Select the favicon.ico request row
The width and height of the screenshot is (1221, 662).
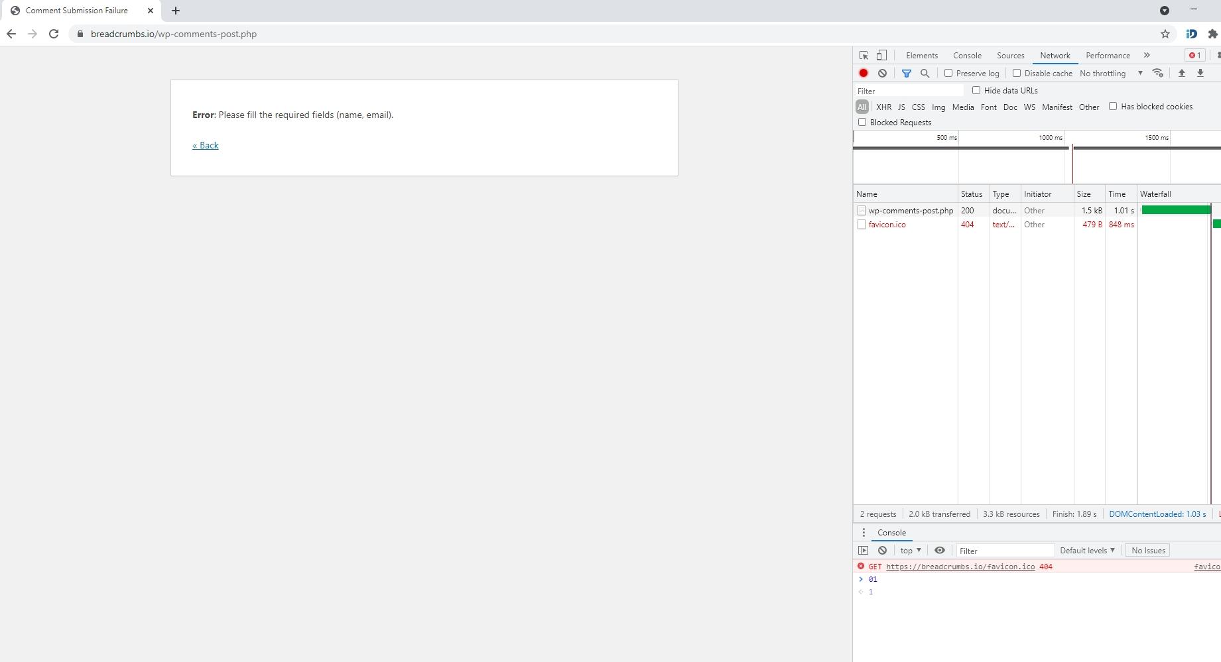pyautogui.click(x=1037, y=225)
